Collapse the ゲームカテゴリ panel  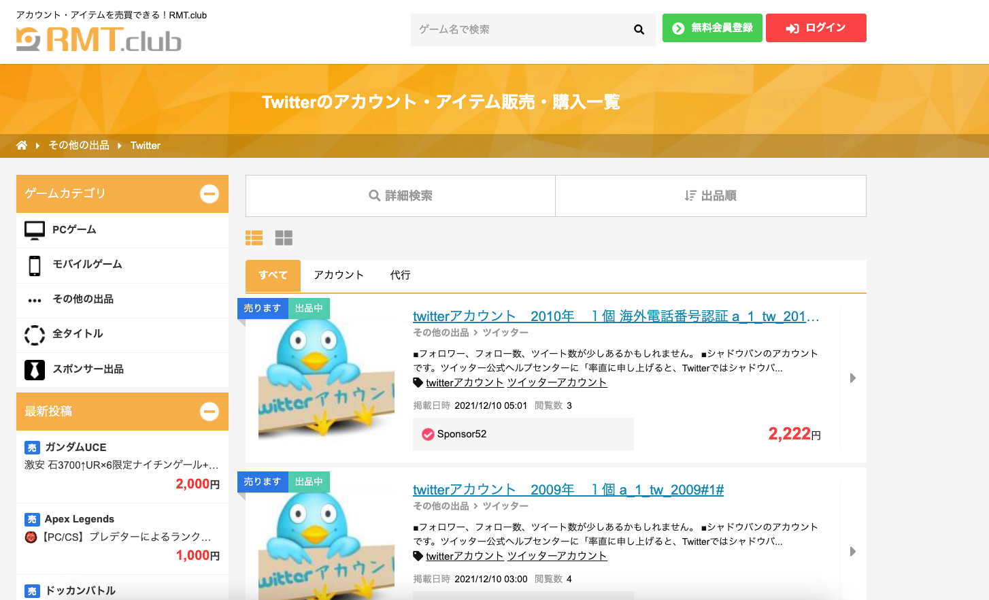[x=209, y=194]
